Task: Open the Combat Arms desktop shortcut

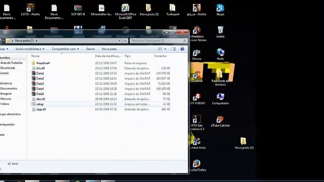Action: [x=197, y=144]
